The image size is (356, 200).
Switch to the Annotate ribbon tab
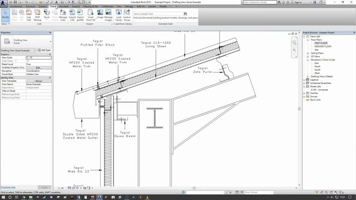click(64, 7)
